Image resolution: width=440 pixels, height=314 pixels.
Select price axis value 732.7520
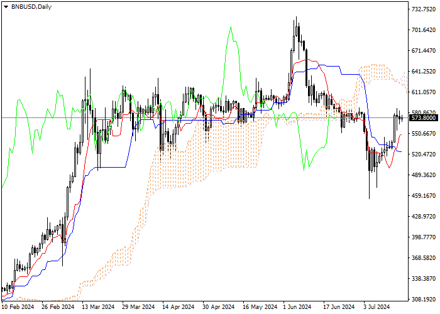coord(424,9)
